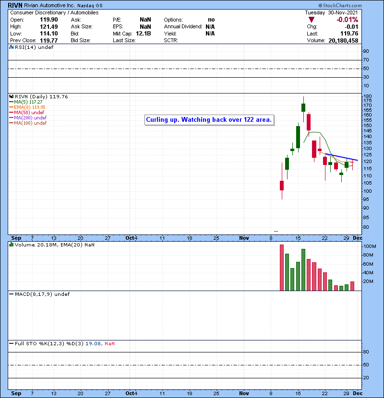Click the Mkt Cap value 12.1B
The width and height of the screenshot is (384, 398).
(x=144, y=34)
